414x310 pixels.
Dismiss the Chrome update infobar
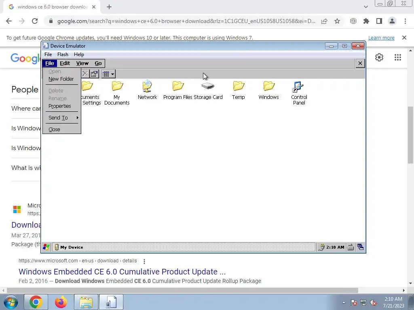[404, 38]
